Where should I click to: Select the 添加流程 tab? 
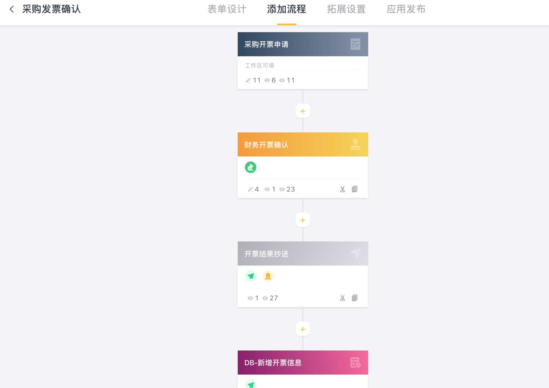point(287,9)
